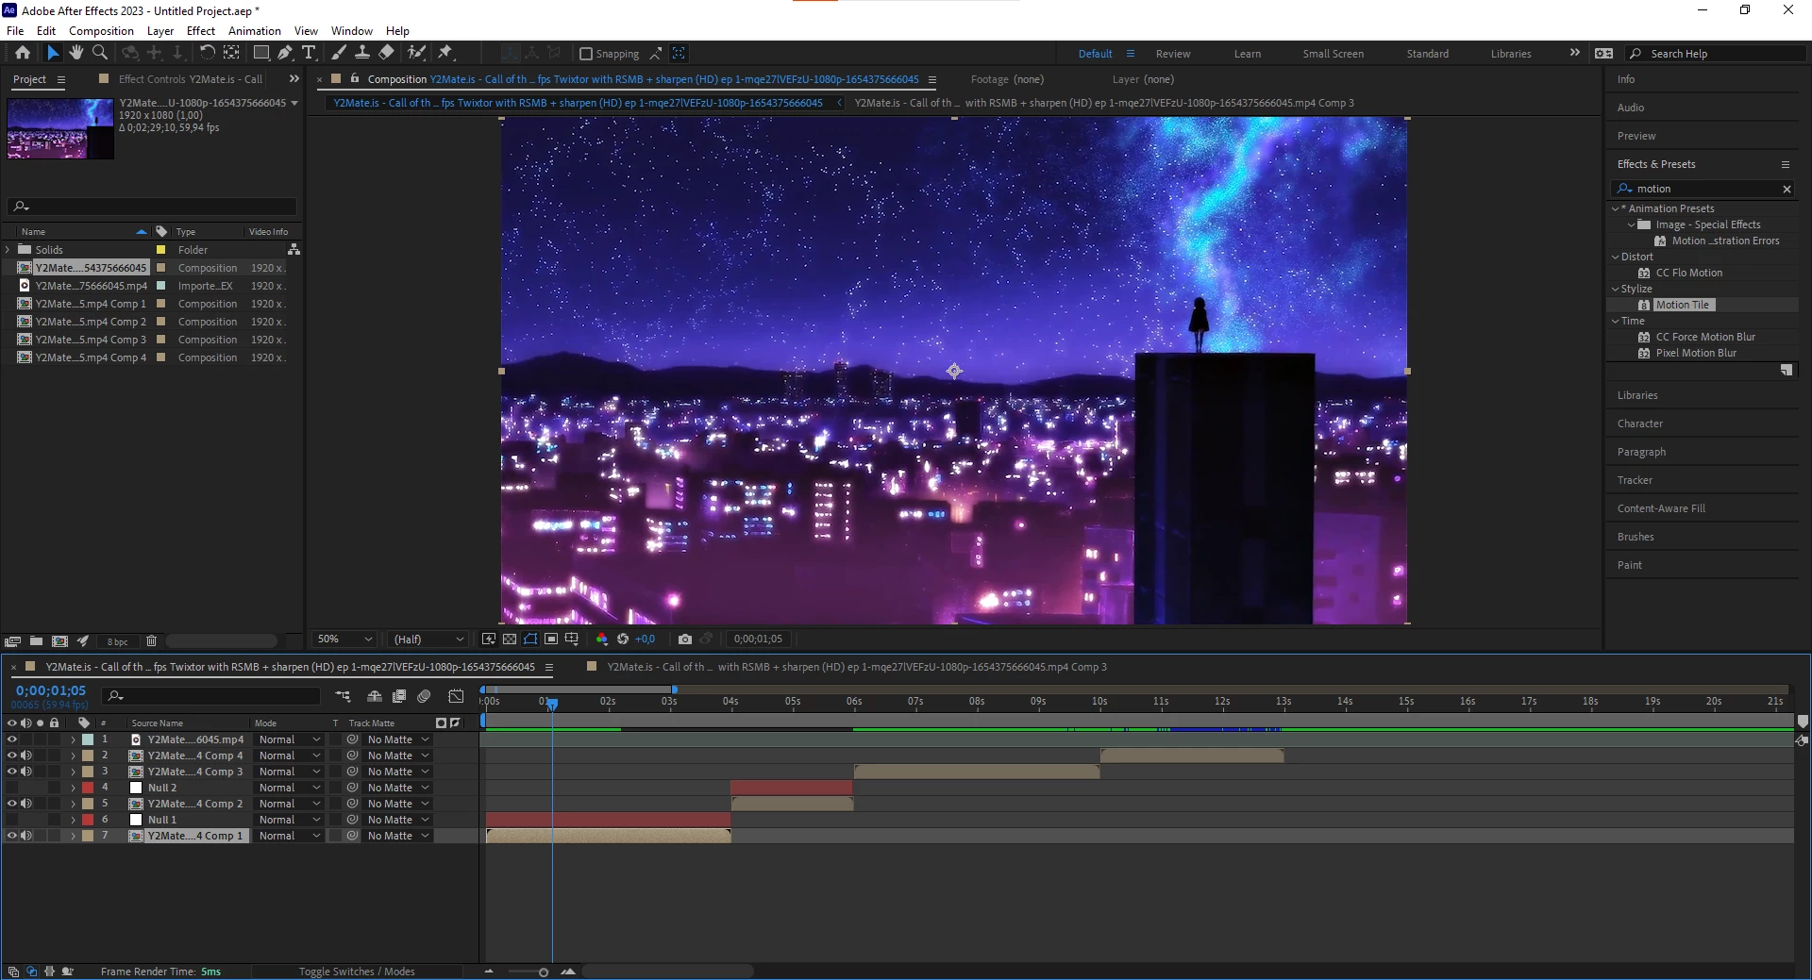Mute audio of the Comp 2 layer
The height and width of the screenshot is (980, 1812).
click(26, 804)
